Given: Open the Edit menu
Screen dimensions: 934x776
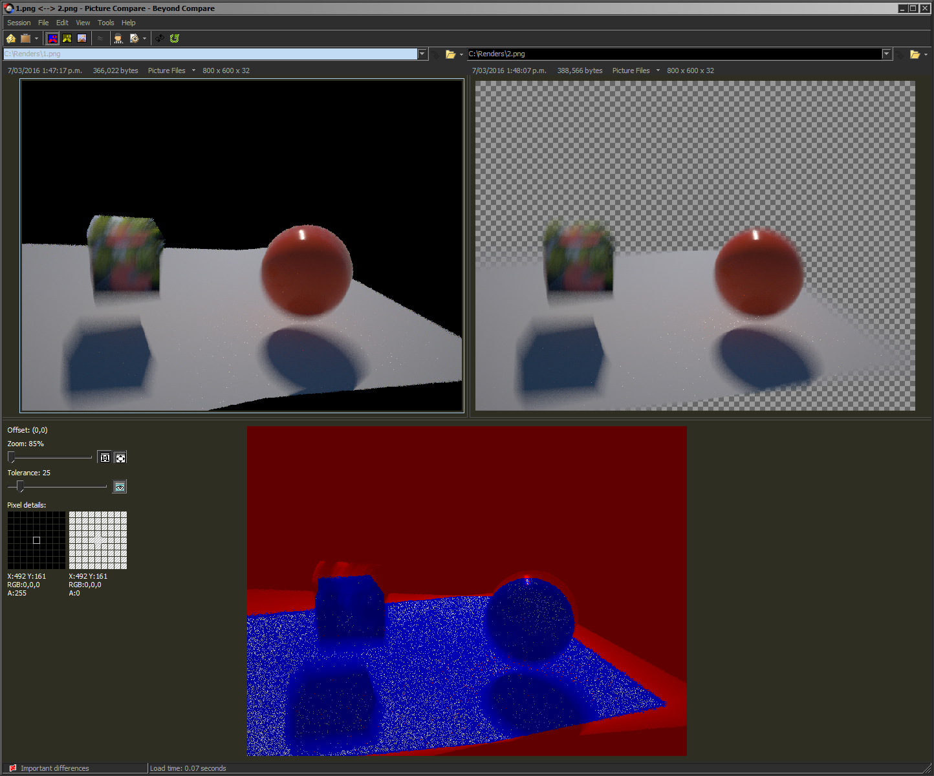Looking at the screenshot, I should 62,23.
